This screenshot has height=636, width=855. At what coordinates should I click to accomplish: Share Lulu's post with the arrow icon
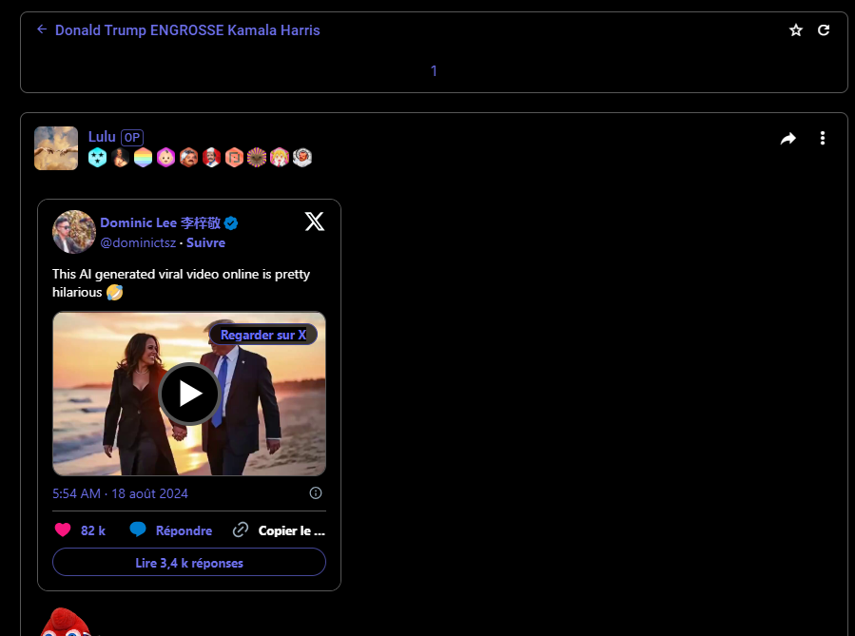click(x=787, y=139)
